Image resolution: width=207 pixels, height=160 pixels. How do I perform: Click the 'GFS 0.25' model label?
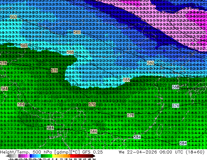click(x=92, y=152)
